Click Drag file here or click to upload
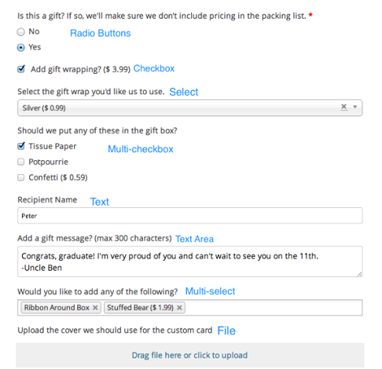Screen dimensions: 382x369 click(189, 355)
